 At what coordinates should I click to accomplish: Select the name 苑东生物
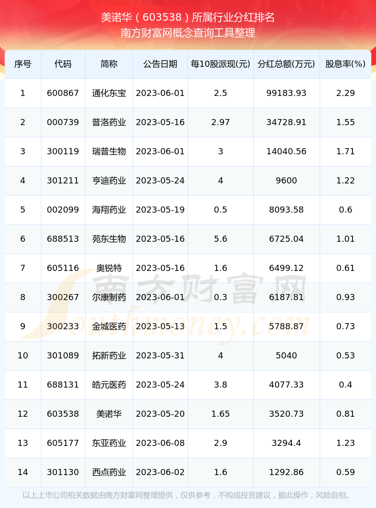[x=109, y=239]
